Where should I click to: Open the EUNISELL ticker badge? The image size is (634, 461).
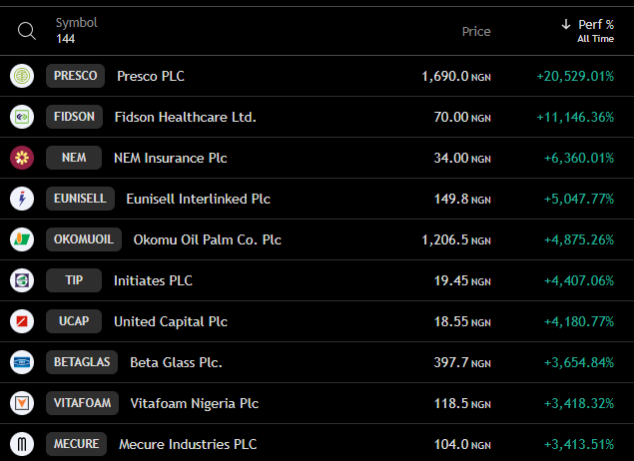[80, 199]
